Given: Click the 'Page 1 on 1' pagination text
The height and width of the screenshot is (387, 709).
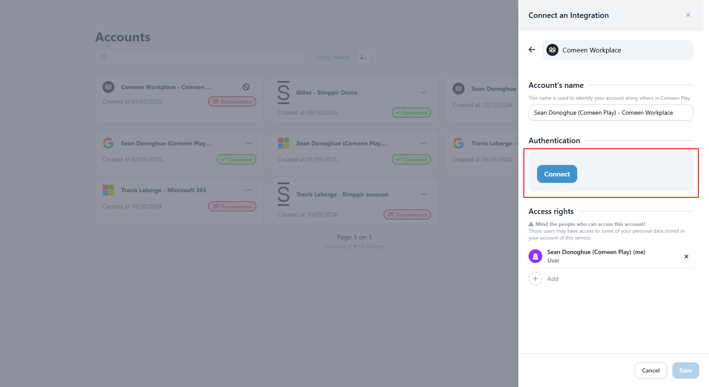Looking at the screenshot, I should (354, 237).
